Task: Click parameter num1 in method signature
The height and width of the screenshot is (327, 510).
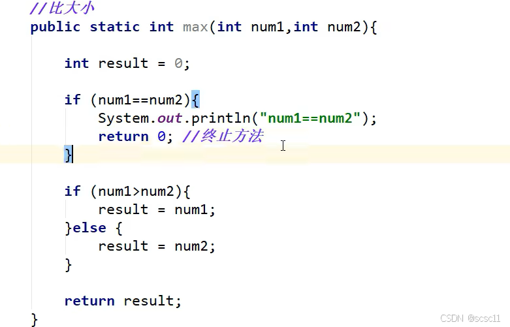Action: (x=268, y=27)
